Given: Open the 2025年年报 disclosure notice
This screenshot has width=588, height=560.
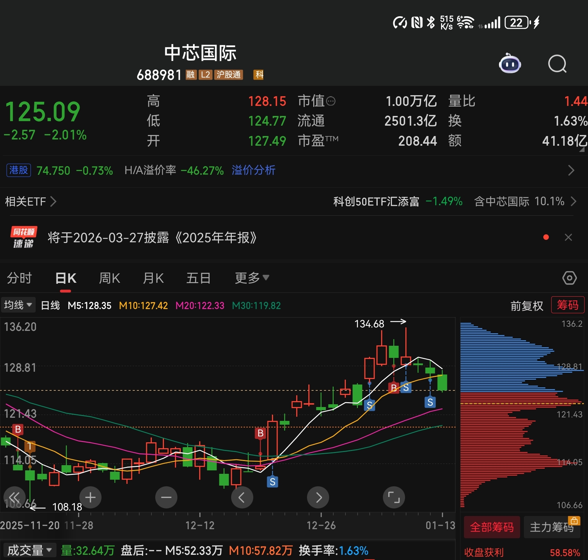Looking at the screenshot, I should [152, 237].
